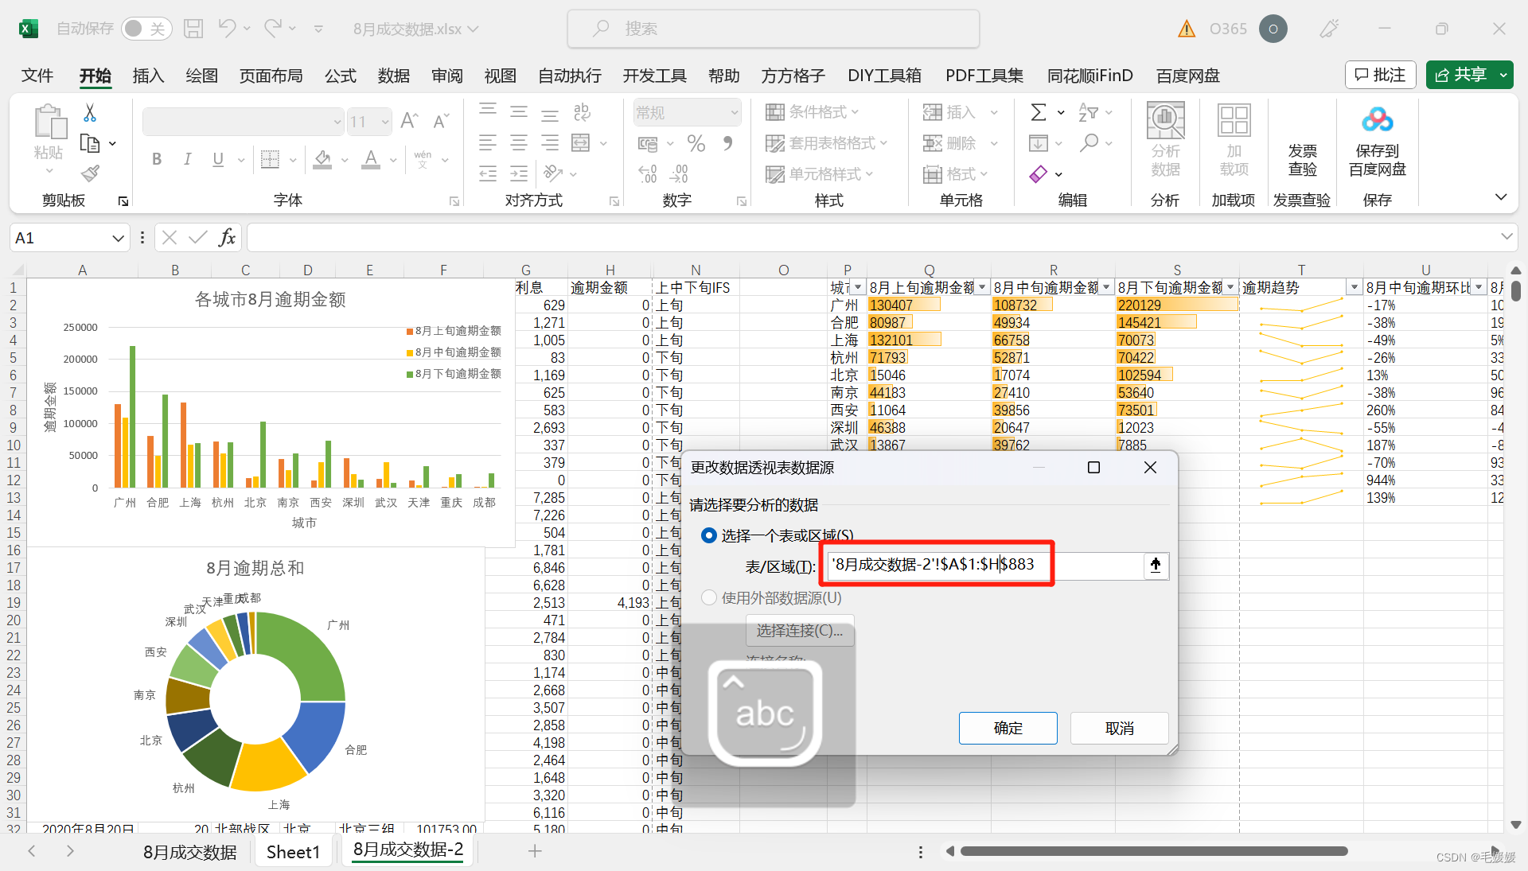Click the collapse dialog range selector arrow
This screenshot has height=871, width=1528.
1156,565
